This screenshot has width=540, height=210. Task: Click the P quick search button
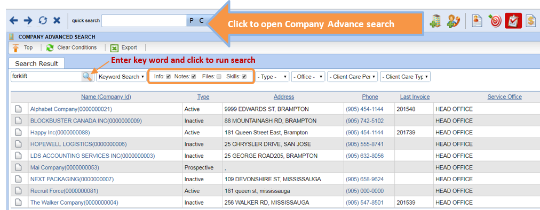192,21
